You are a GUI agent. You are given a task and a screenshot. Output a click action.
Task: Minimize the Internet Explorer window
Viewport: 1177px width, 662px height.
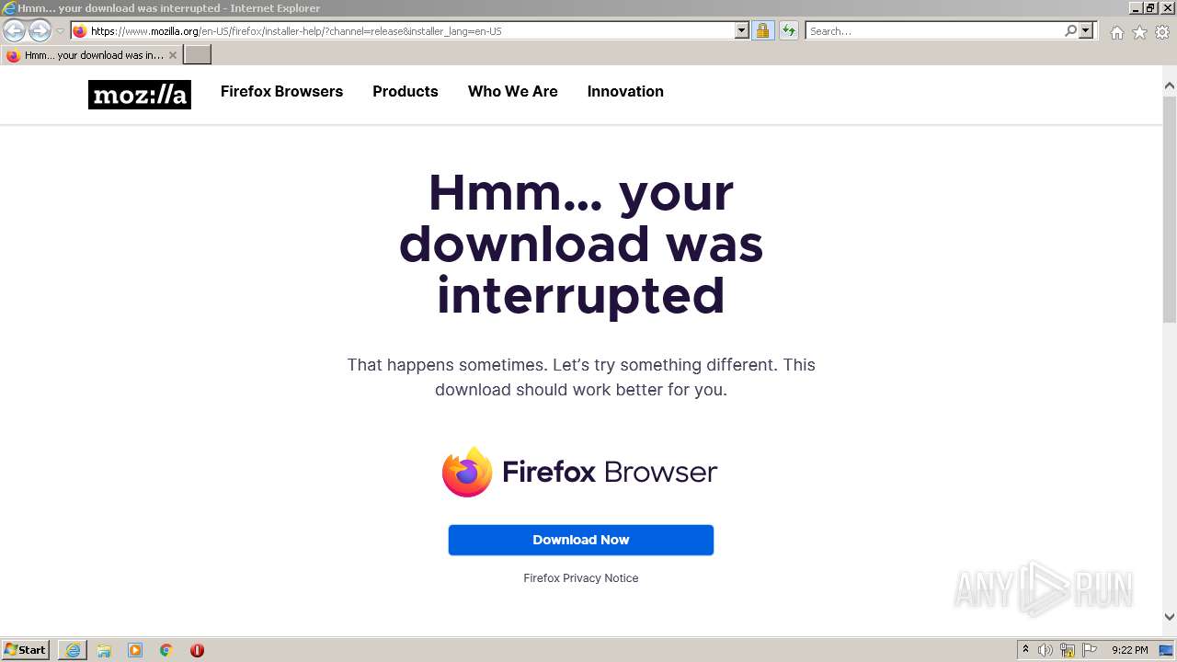(x=1136, y=8)
